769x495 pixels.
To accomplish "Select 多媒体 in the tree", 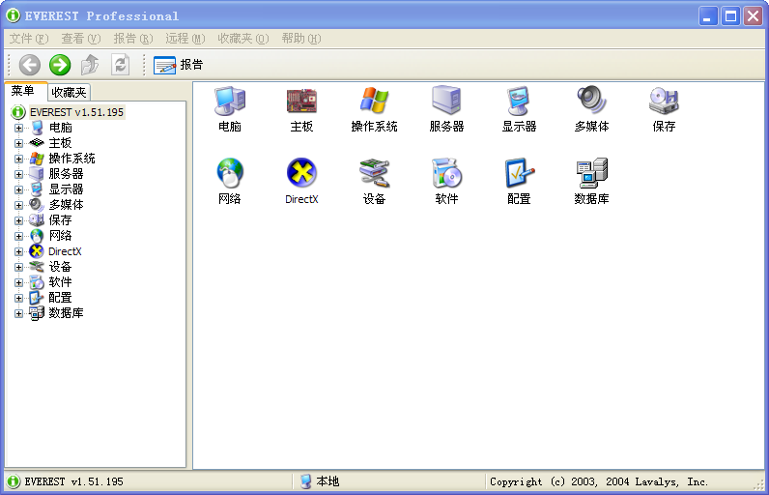I will tap(67, 205).
